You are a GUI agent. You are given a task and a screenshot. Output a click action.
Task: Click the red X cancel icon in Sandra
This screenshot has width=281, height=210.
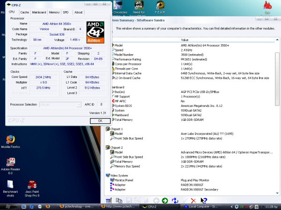point(193,201)
